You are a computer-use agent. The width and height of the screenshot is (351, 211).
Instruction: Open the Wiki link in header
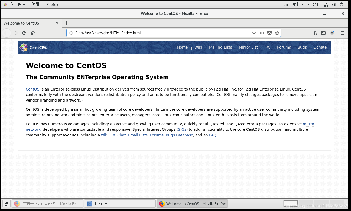pos(198,47)
